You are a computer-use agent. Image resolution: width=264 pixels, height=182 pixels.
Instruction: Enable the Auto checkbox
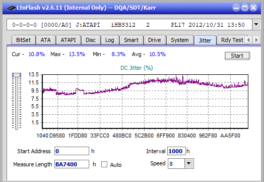[x=104, y=164]
